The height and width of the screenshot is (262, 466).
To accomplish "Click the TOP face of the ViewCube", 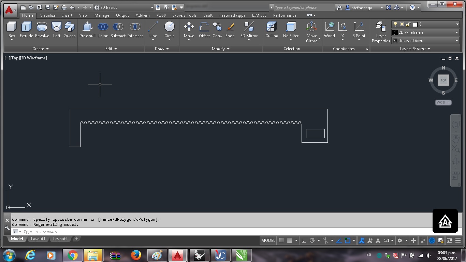I will pos(443,80).
